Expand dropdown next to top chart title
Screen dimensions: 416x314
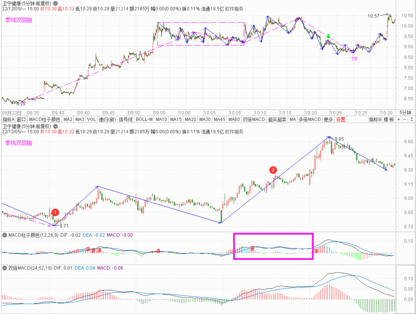55,4
